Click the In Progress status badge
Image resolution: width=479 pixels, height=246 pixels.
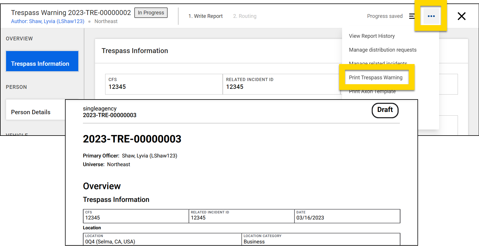tap(151, 13)
